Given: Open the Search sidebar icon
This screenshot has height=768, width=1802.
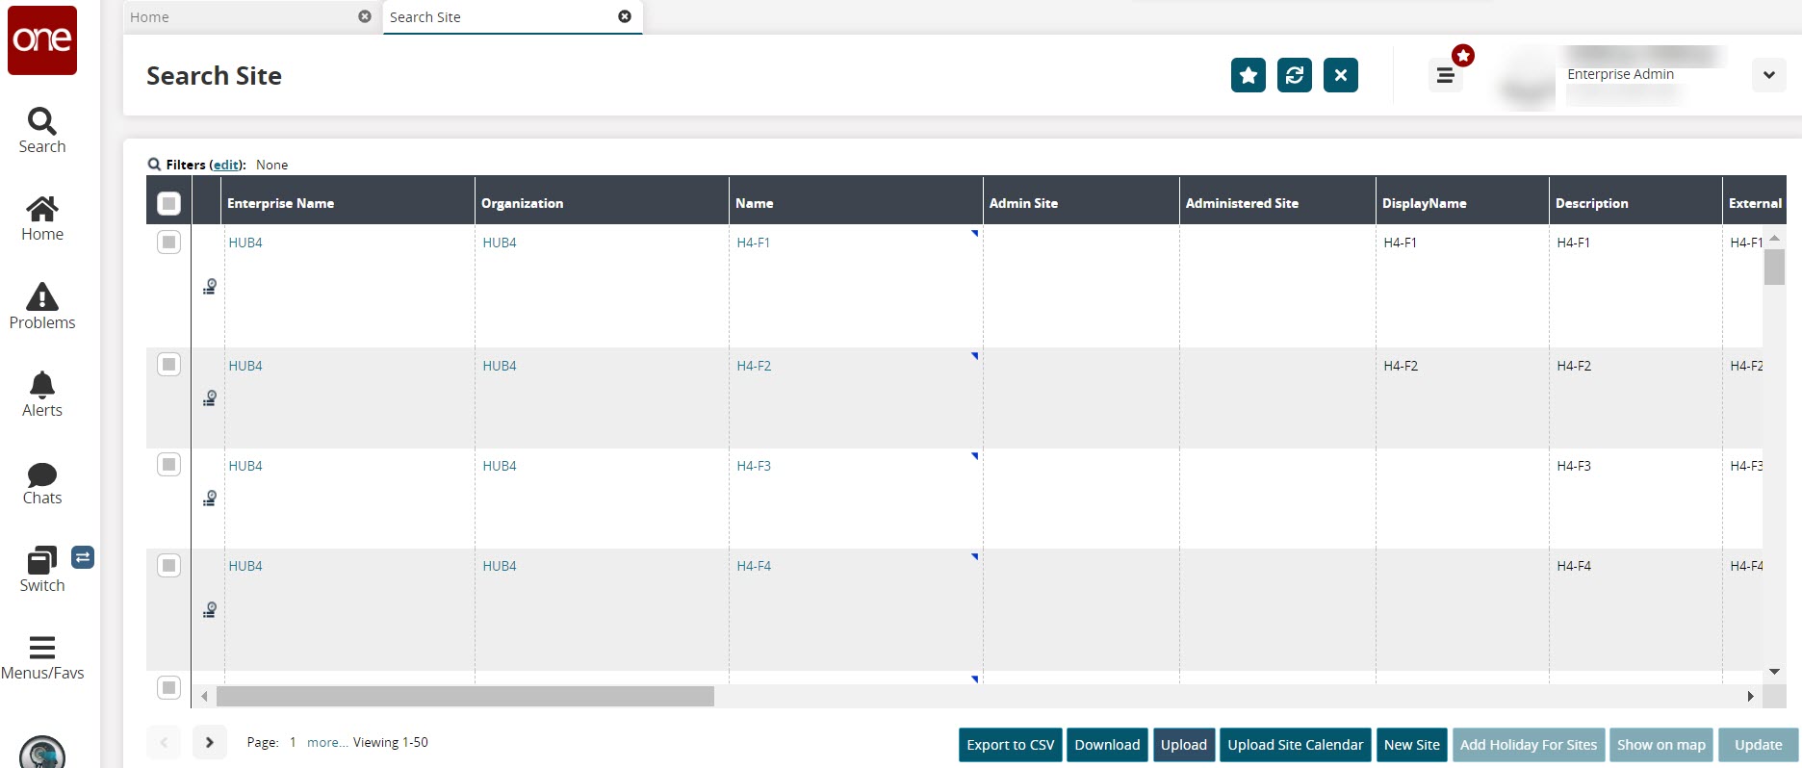Looking at the screenshot, I should [x=42, y=130].
